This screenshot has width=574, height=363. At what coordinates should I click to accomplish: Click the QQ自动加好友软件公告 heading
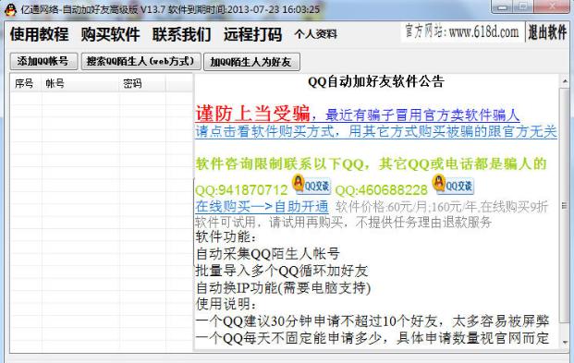click(x=376, y=81)
